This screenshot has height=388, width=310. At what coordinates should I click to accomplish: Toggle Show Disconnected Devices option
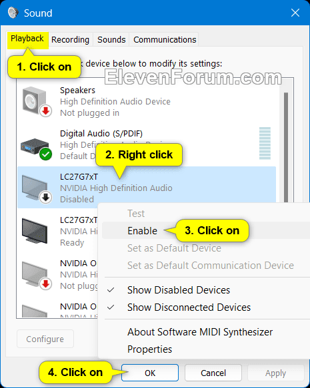[189, 307]
